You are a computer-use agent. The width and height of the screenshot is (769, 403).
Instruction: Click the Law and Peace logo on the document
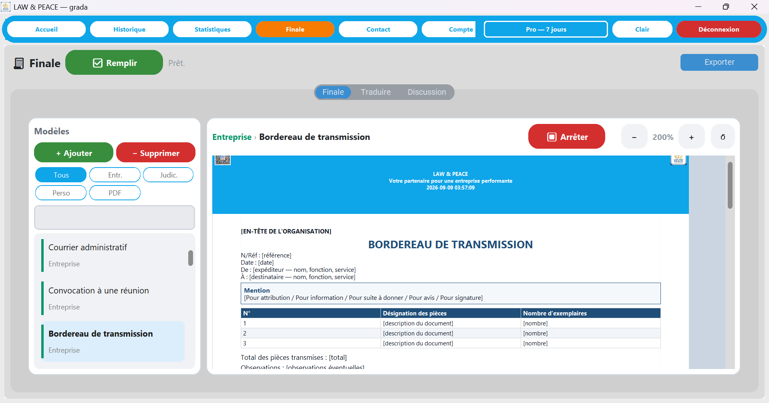[678, 160]
